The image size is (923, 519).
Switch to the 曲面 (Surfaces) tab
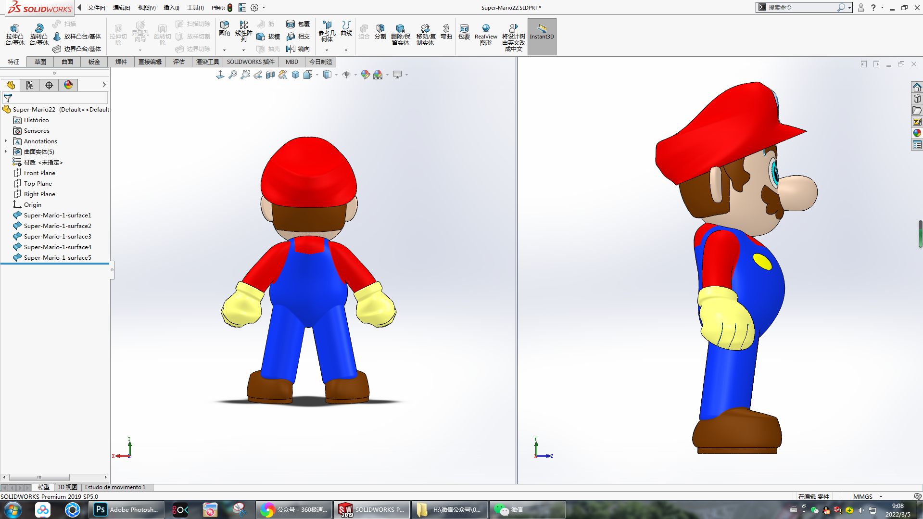[67, 62]
